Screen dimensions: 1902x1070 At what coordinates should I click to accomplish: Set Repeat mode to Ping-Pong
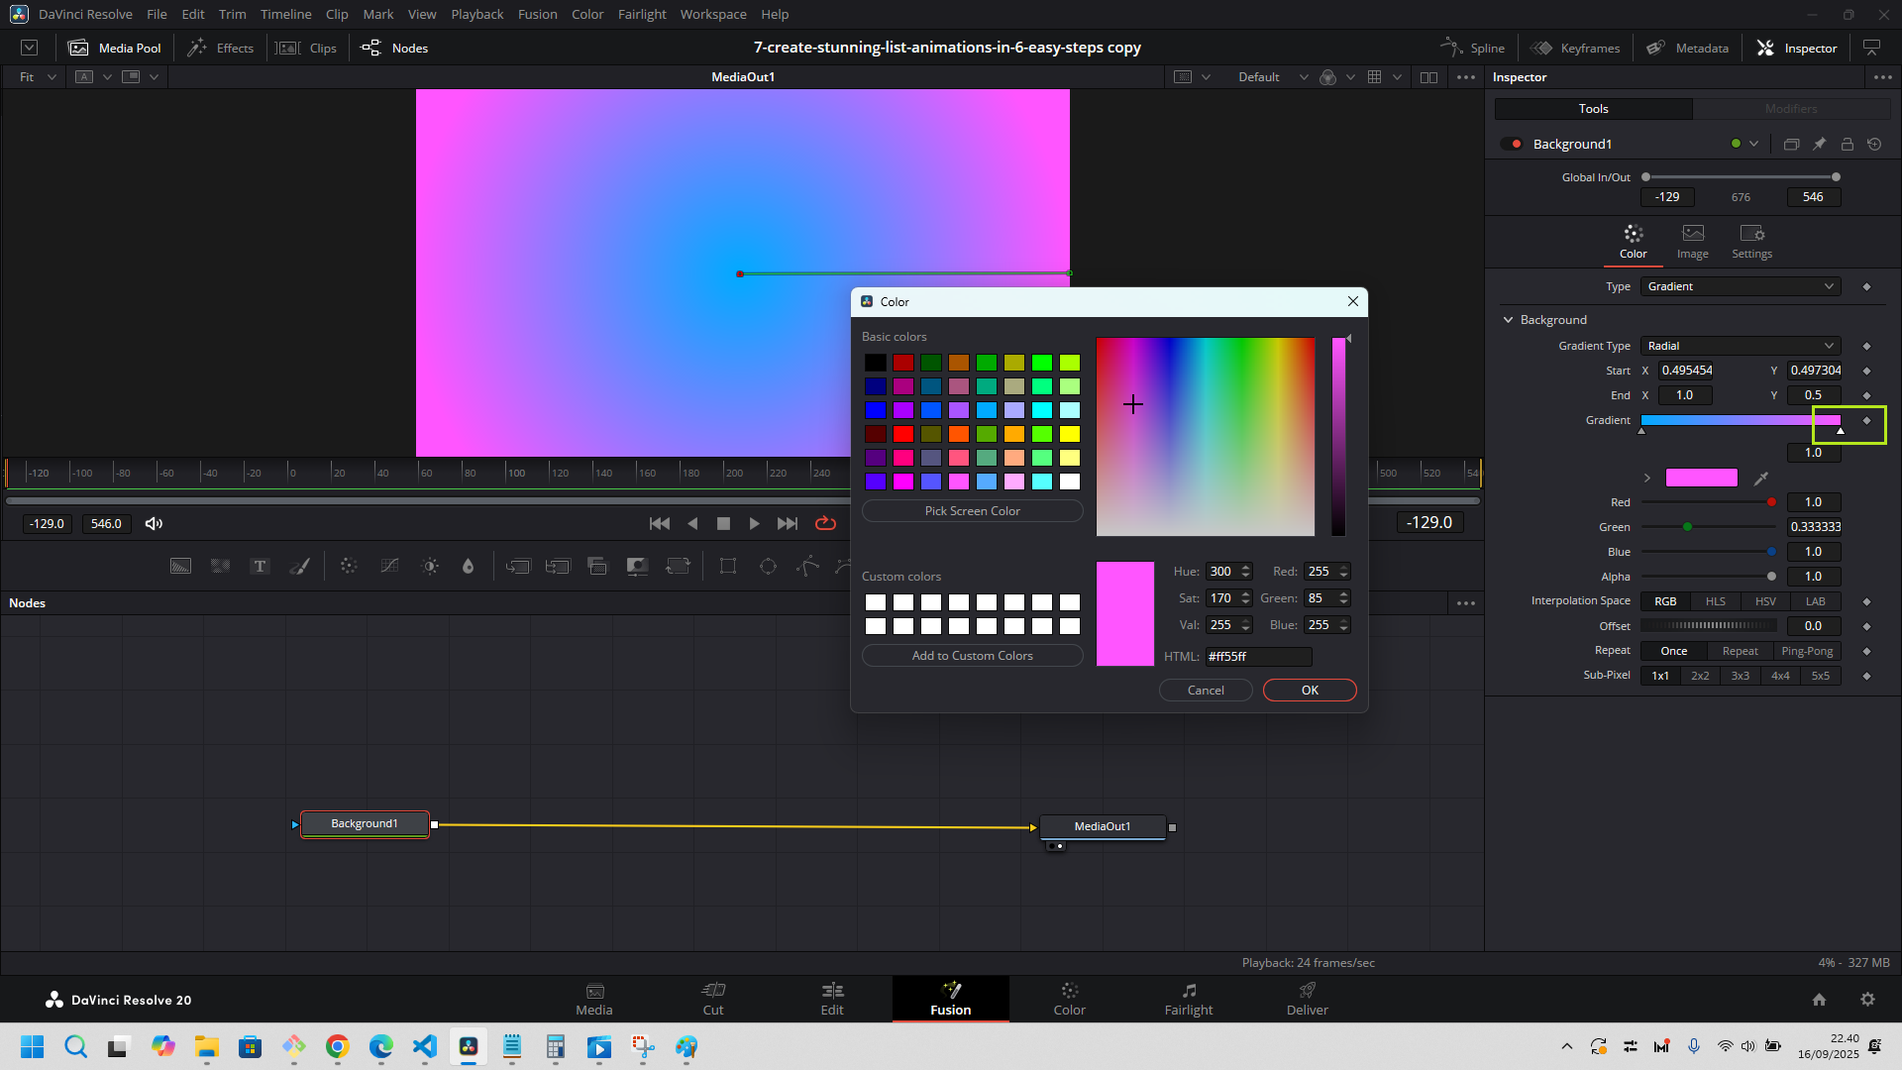tap(1806, 651)
